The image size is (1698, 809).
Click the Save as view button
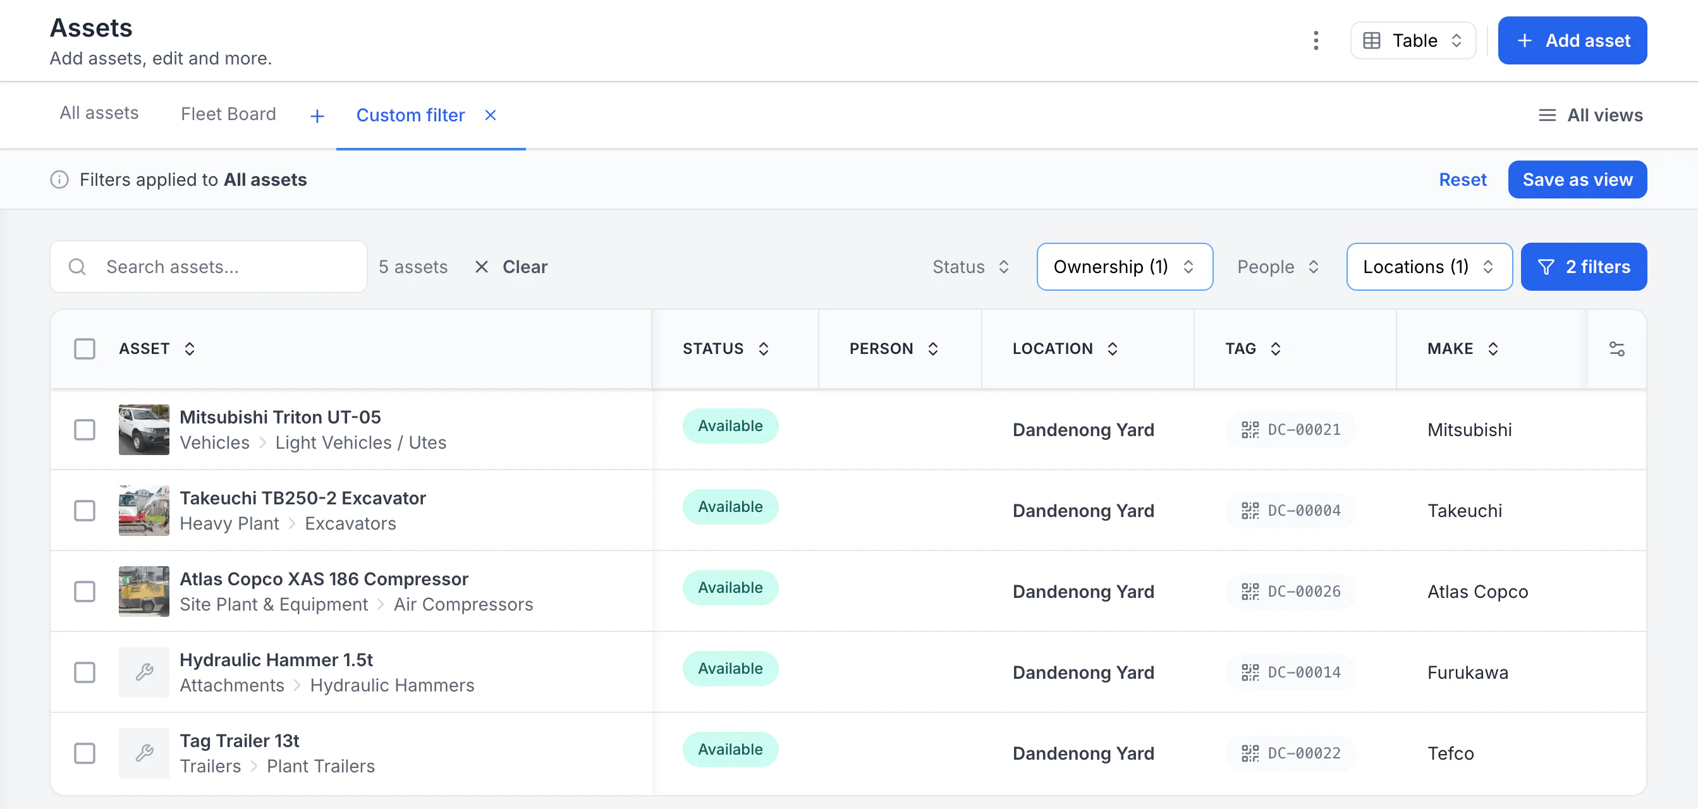pos(1577,180)
